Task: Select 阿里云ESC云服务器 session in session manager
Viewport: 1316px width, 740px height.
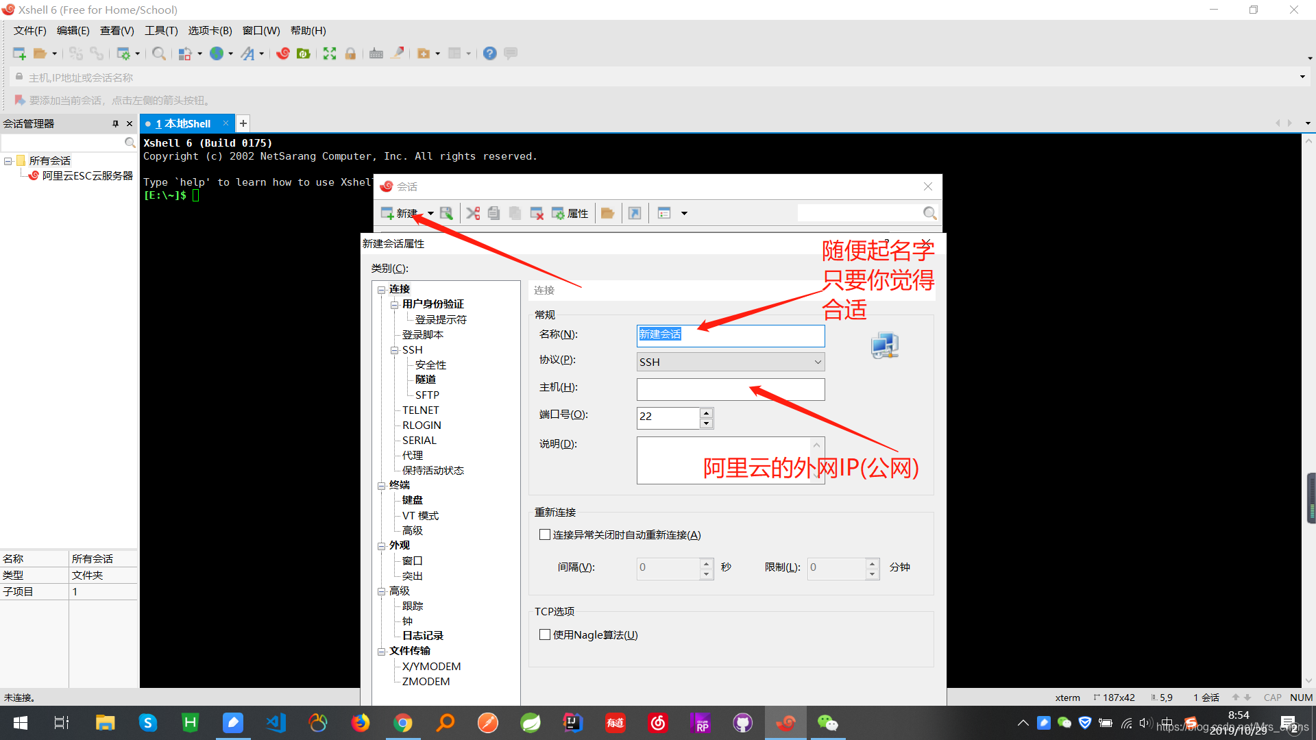Action: point(87,176)
